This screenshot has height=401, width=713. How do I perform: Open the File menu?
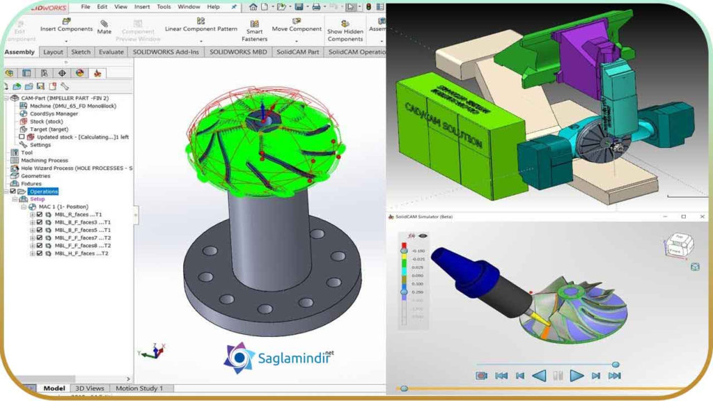(x=86, y=7)
